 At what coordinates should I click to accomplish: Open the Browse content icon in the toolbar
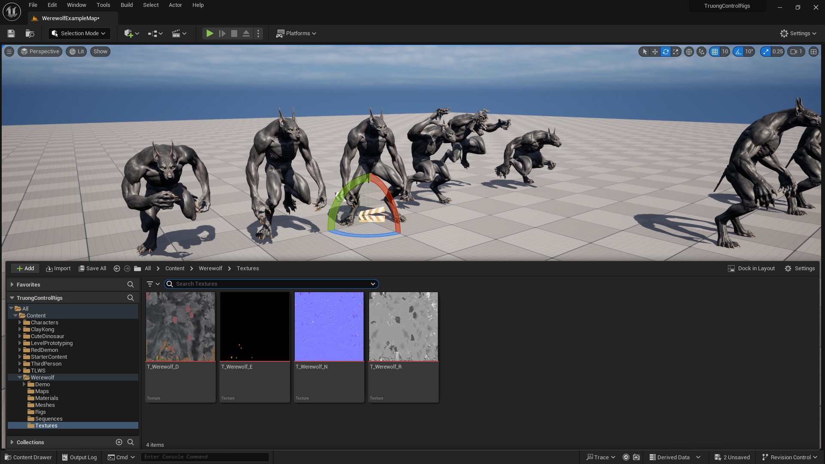[x=30, y=34]
